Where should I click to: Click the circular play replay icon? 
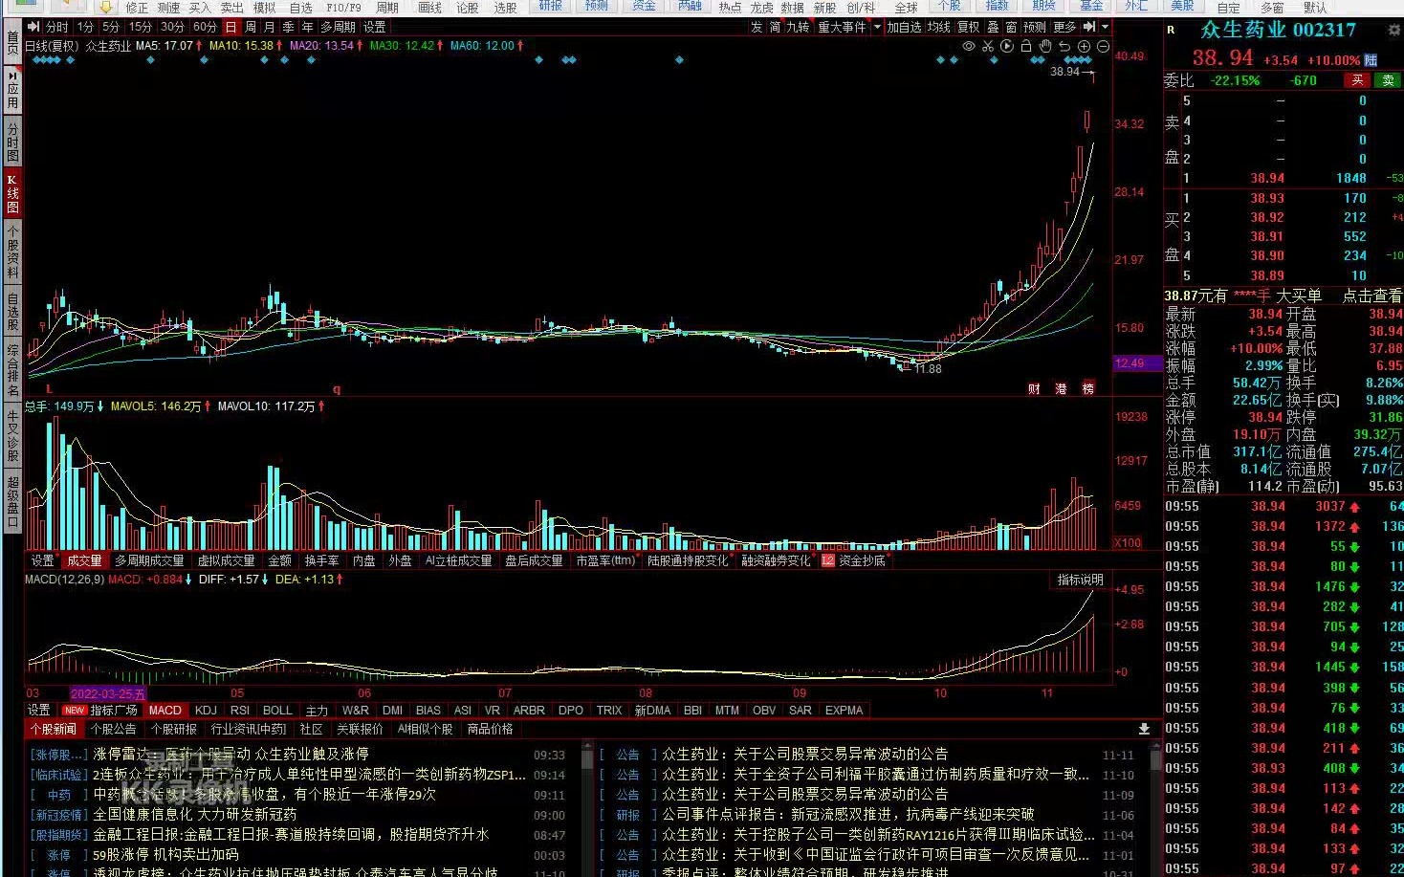1007,46
